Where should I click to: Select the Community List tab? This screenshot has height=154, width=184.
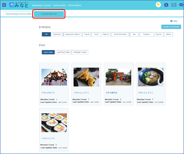(49, 14)
